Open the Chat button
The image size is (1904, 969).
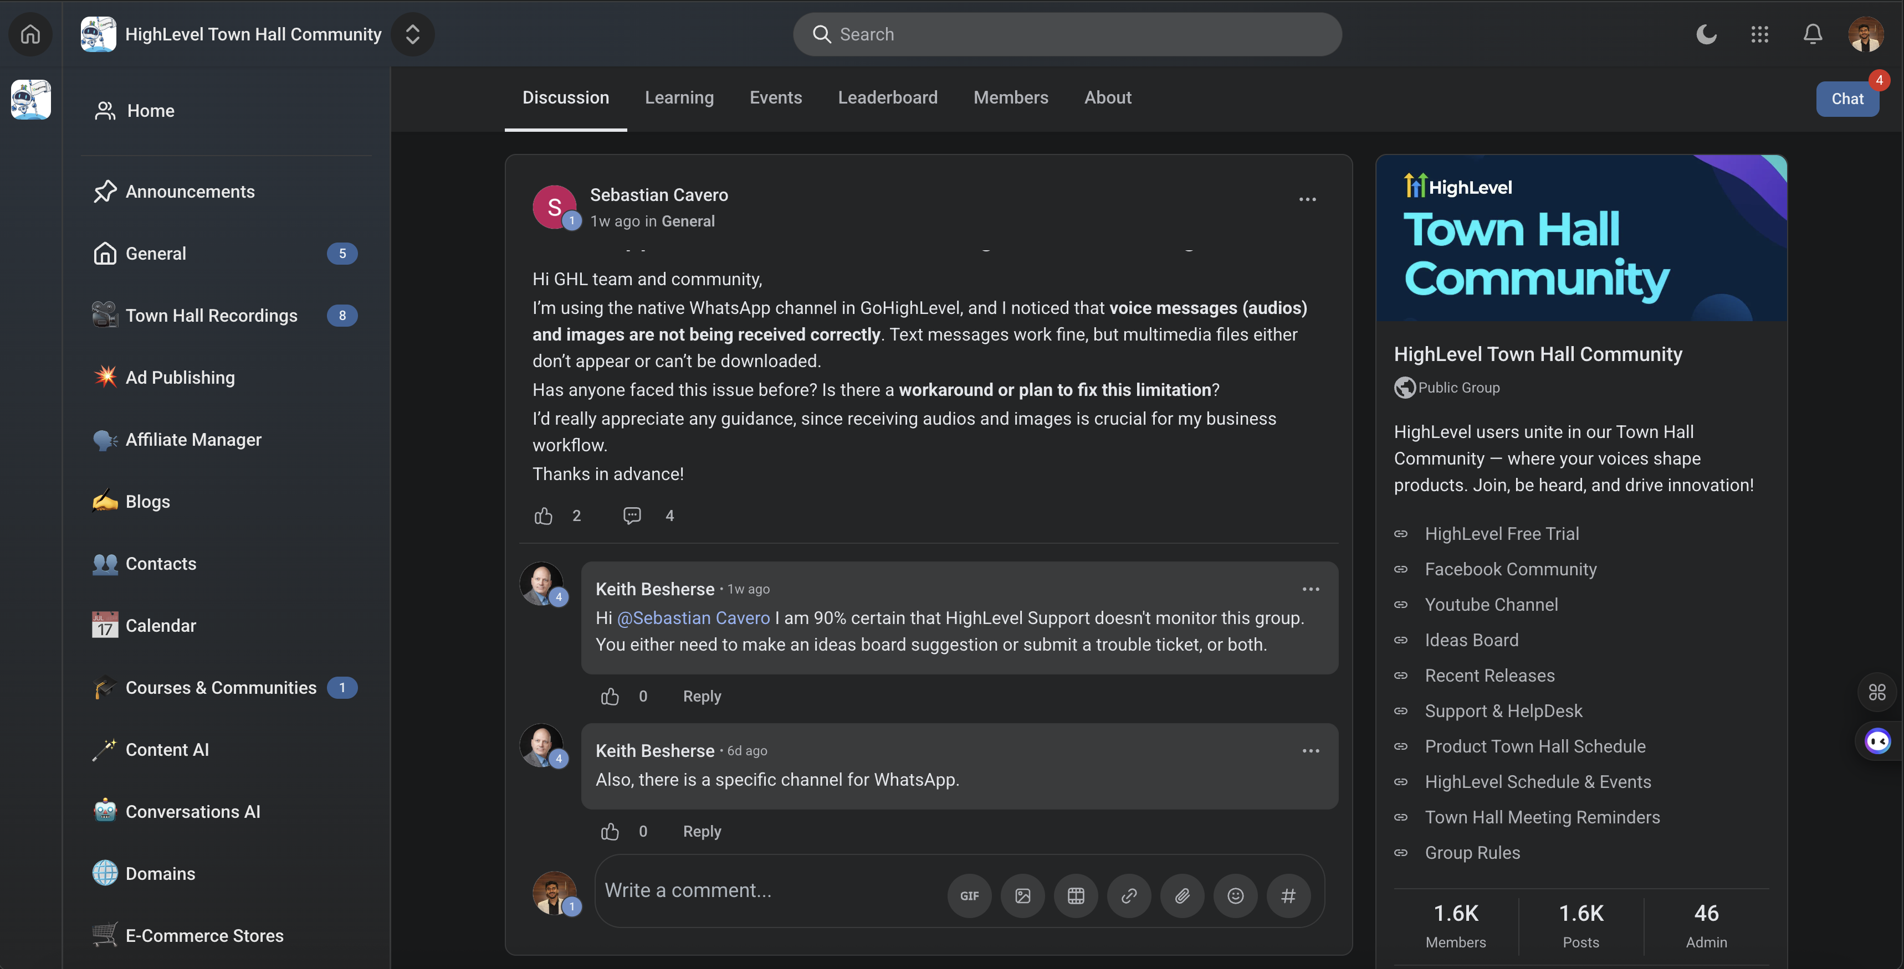tap(1846, 99)
